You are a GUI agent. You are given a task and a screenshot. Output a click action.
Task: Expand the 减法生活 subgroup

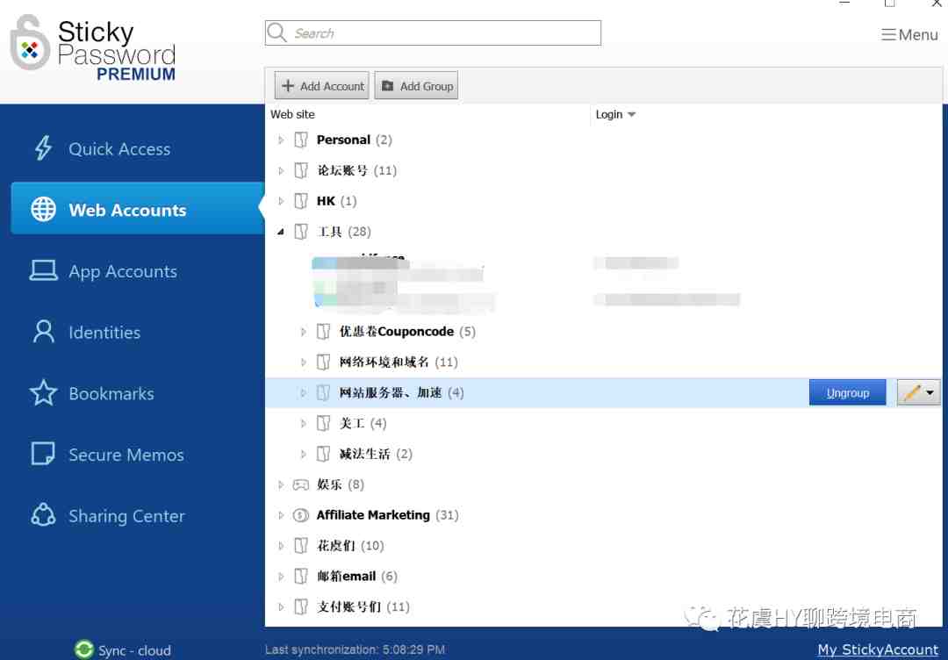[x=304, y=454]
